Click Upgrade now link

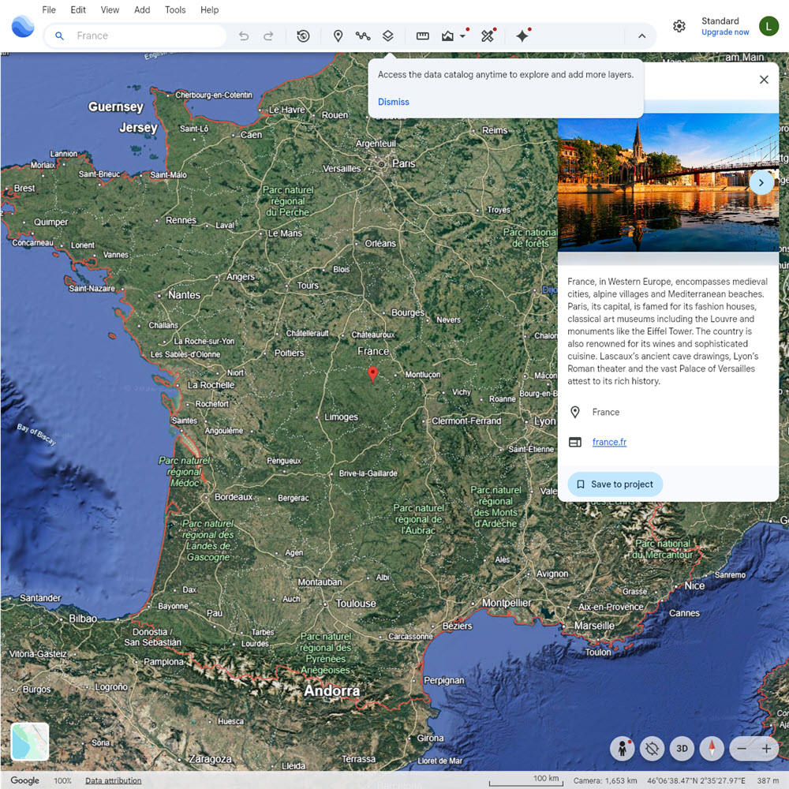725,32
